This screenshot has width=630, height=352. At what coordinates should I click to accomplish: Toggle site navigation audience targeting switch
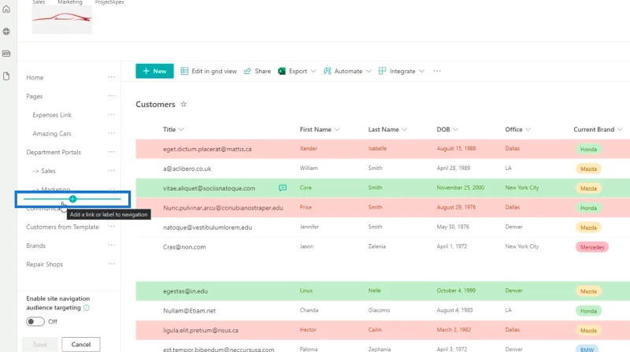pyautogui.click(x=35, y=321)
